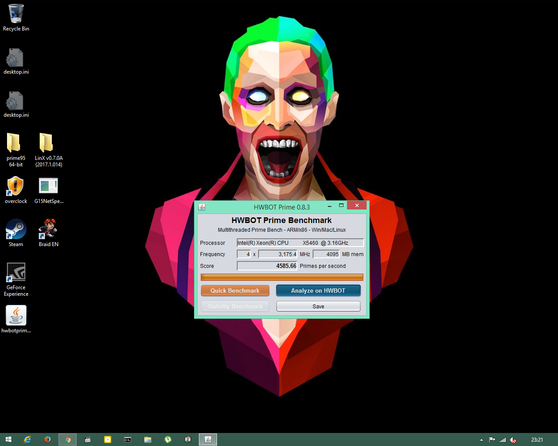Open the Windows Start button
The image size is (558, 446).
point(8,439)
